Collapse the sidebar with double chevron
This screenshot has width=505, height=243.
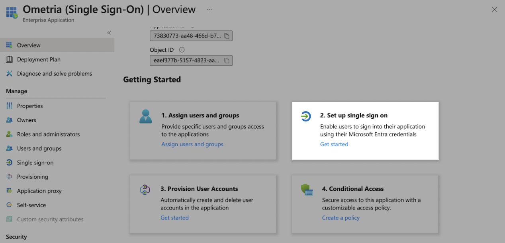tap(109, 33)
